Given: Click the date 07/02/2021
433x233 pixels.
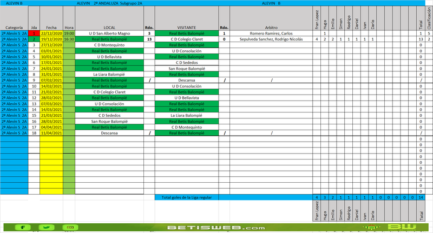Looking at the screenshot, I should [51, 80].
